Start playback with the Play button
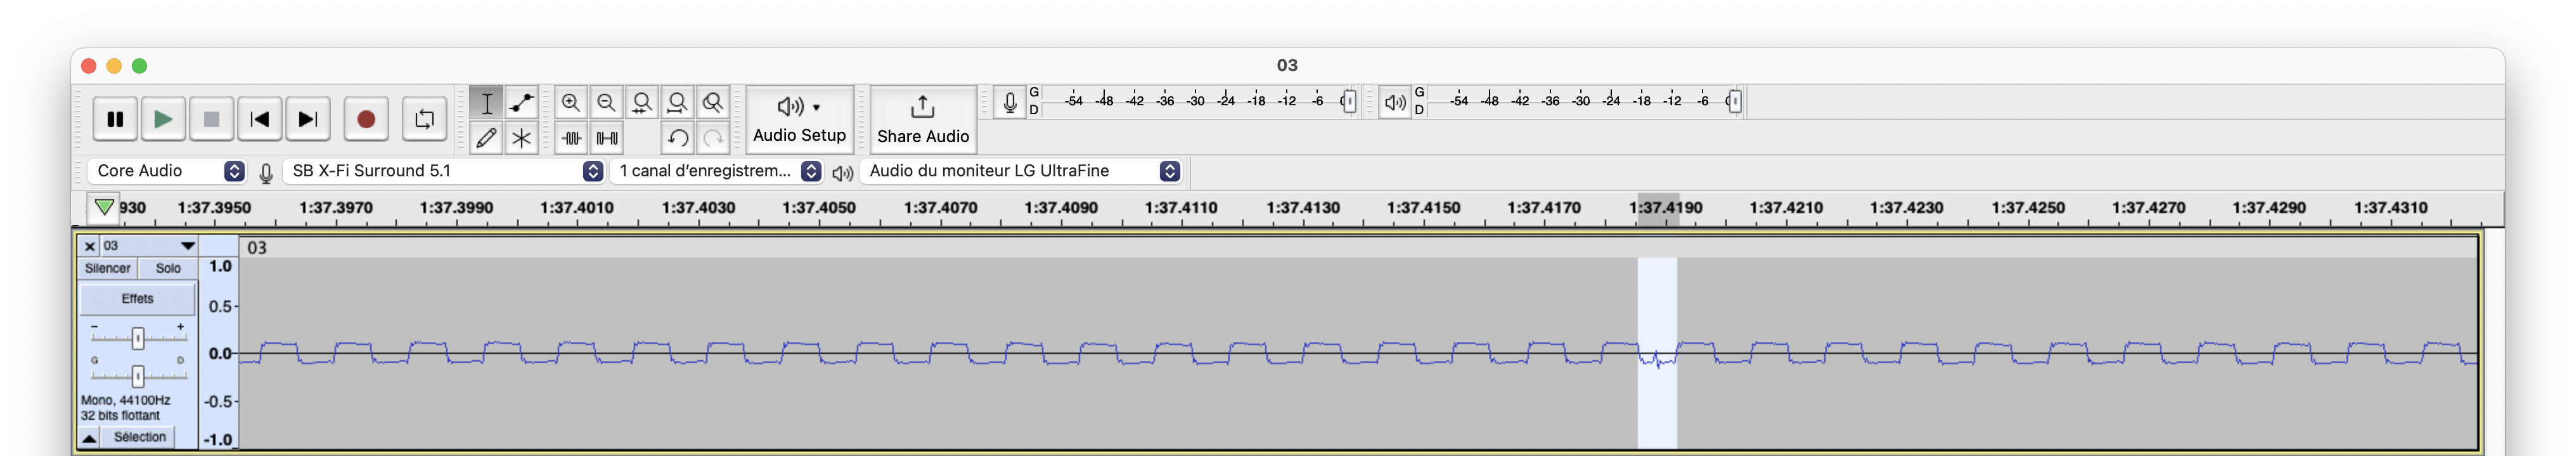The image size is (2576, 456). coord(163,119)
